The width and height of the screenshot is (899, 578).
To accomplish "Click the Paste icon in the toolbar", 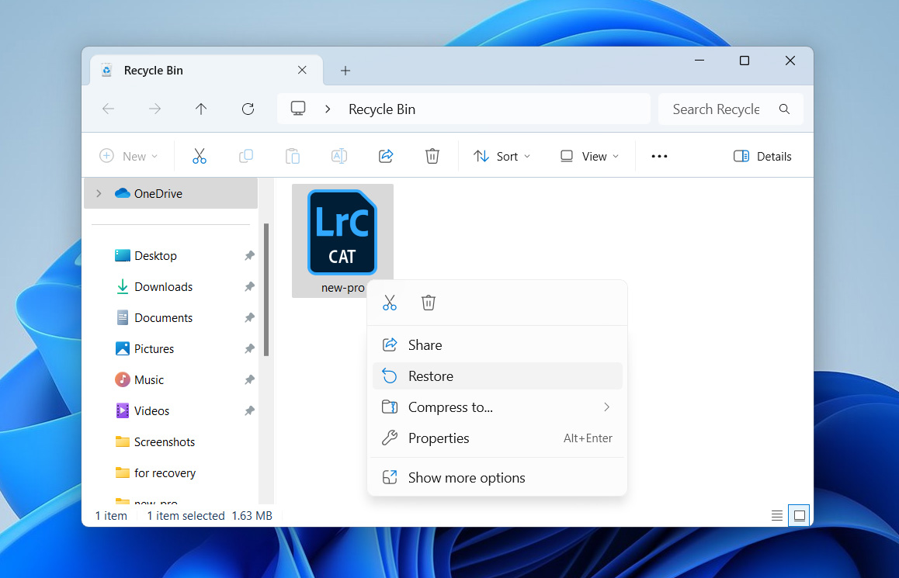I will (x=293, y=156).
